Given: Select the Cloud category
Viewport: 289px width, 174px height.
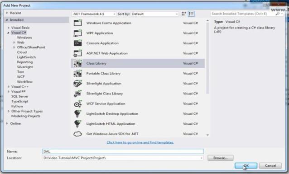Looking at the screenshot, I should tap(22, 52).
